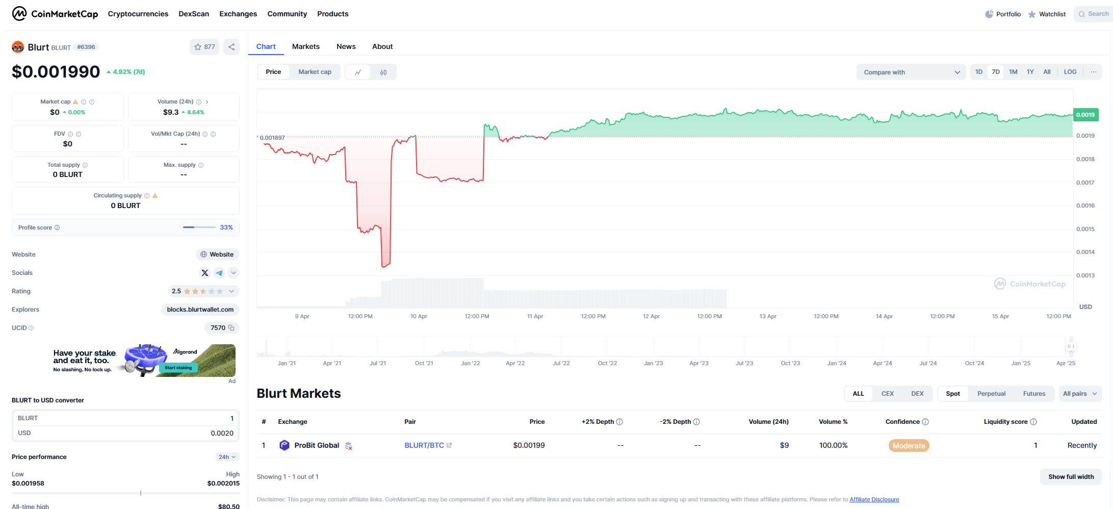
Task: Set chart range to 1D
Action: click(x=979, y=72)
